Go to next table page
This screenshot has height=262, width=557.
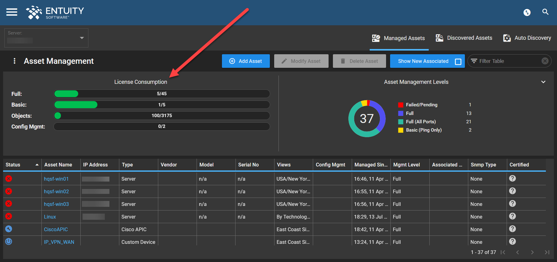tap(532, 252)
